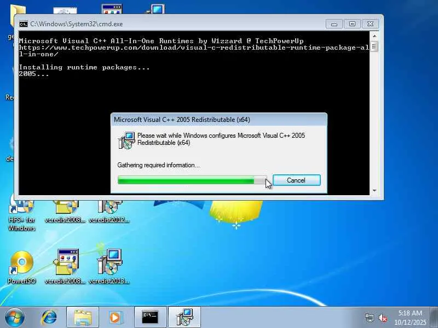Maximize the cmd.exe window

(x=352, y=24)
